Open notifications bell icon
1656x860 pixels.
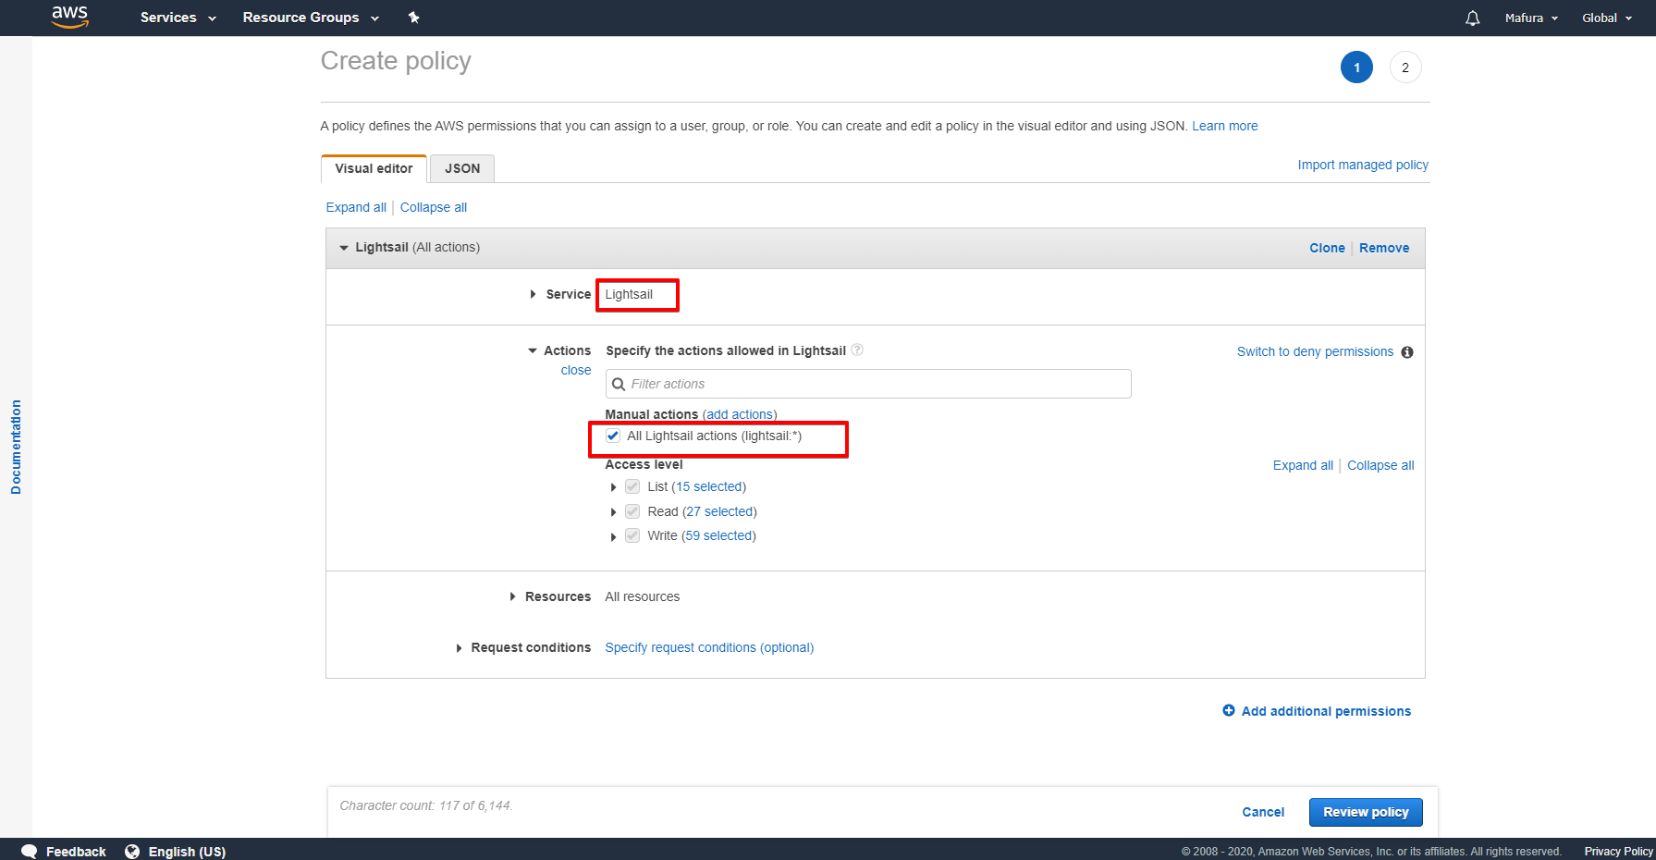(1472, 18)
